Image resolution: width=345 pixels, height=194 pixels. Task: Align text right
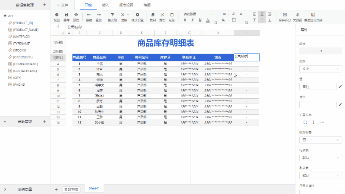[270, 14]
